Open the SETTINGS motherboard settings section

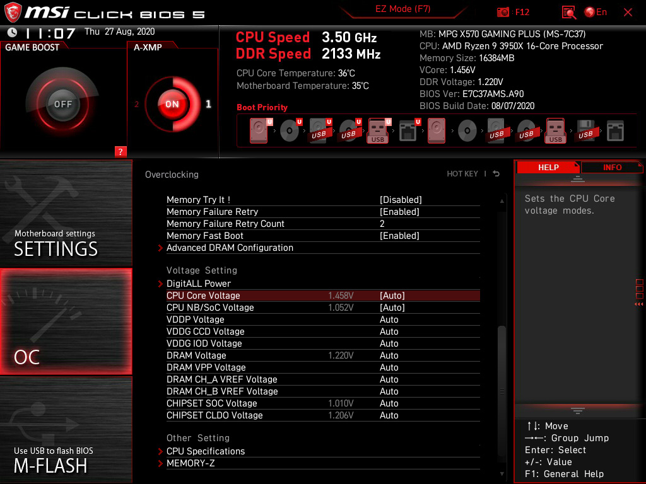[66, 213]
